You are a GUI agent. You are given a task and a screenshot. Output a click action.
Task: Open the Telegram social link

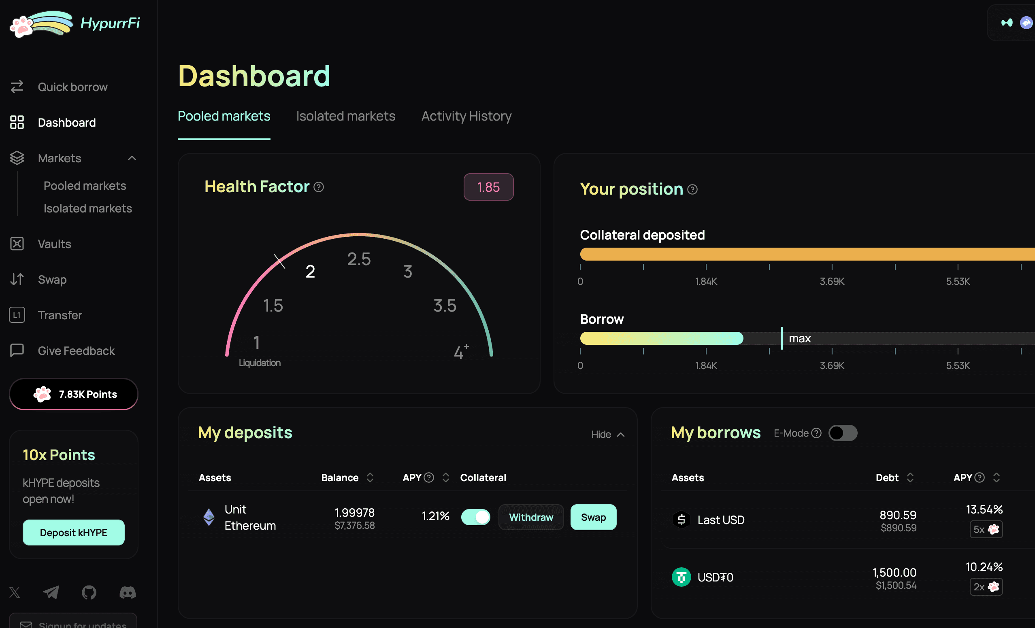click(51, 592)
